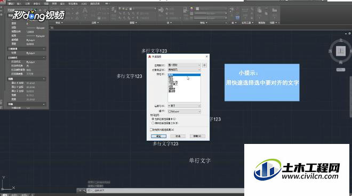This screenshot has width=352, height=196.
Task: Open the Value dropdown showing ByLayer
Action: click(184, 112)
